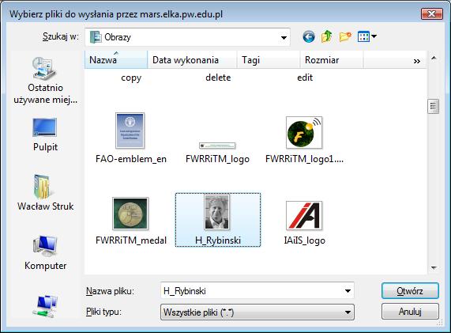Close the file selection dialog
Viewport: 451px width, 333px height.
pyautogui.click(x=431, y=13)
